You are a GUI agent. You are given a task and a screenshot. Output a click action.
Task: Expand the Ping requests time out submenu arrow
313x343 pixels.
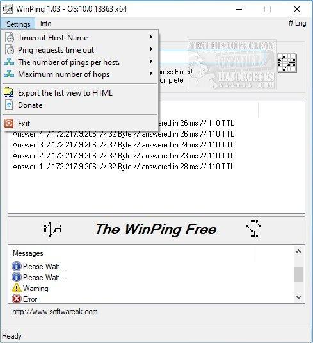point(151,49)
